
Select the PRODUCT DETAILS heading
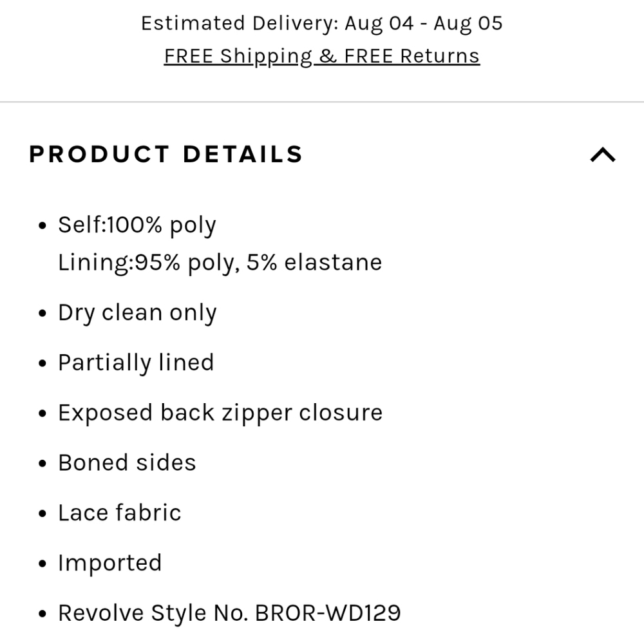[165, 154]
